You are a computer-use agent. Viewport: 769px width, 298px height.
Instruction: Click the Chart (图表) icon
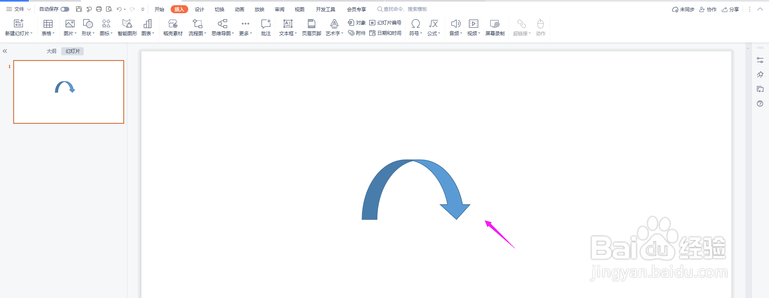point(148,24)
